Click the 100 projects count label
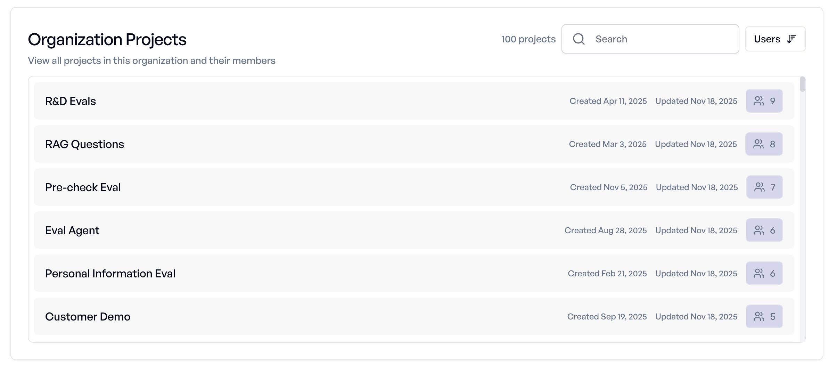The image size is (829, 365). tap(528, 39)
